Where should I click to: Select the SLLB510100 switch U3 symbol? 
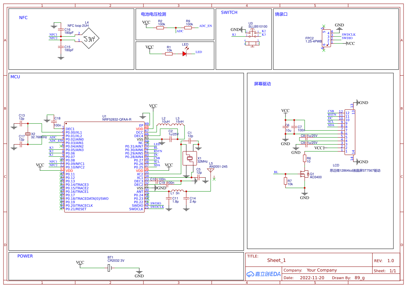tap(253, 33)
